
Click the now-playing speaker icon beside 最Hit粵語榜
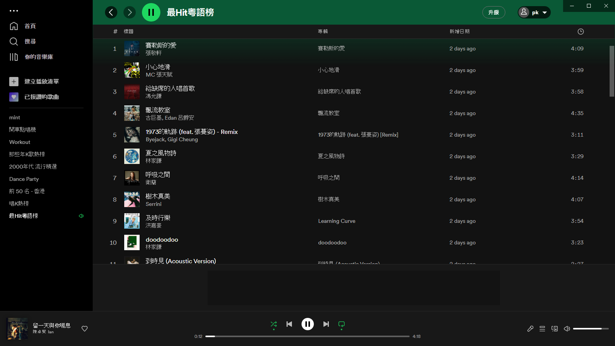(x=81, y=216)
